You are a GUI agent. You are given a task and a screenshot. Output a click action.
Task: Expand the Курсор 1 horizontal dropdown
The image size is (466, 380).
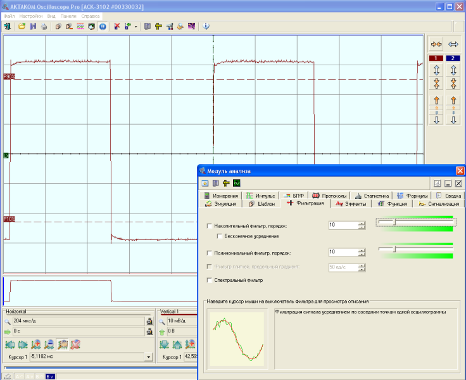click(x=148, y=357)
